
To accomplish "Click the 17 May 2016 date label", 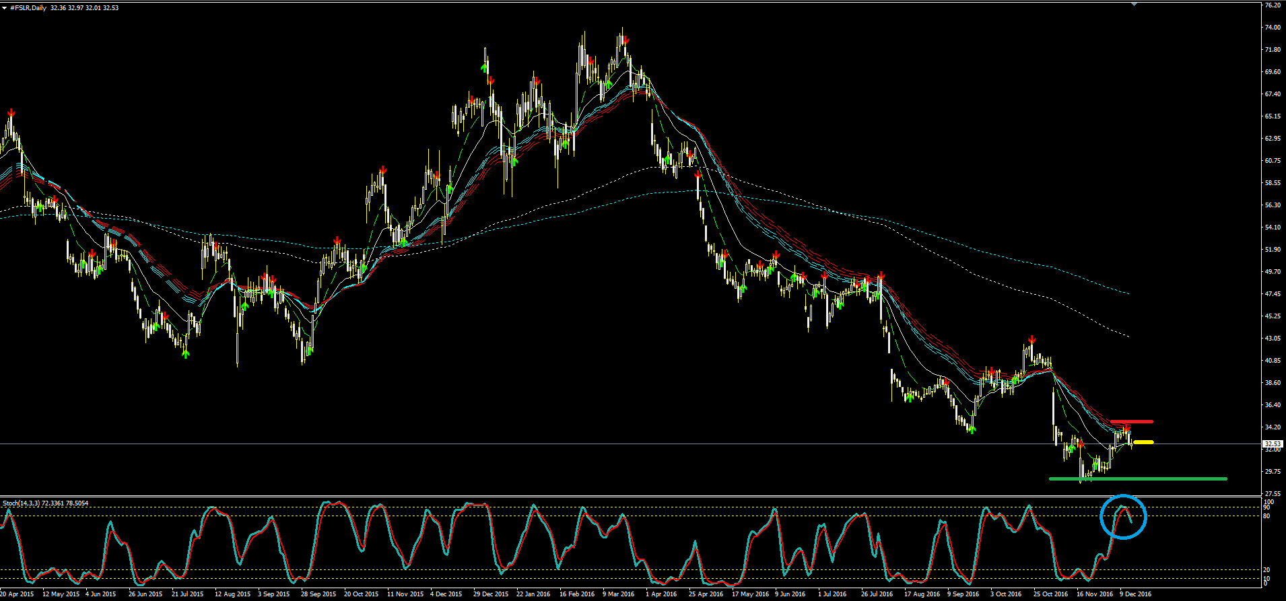I will click(750, 594).
